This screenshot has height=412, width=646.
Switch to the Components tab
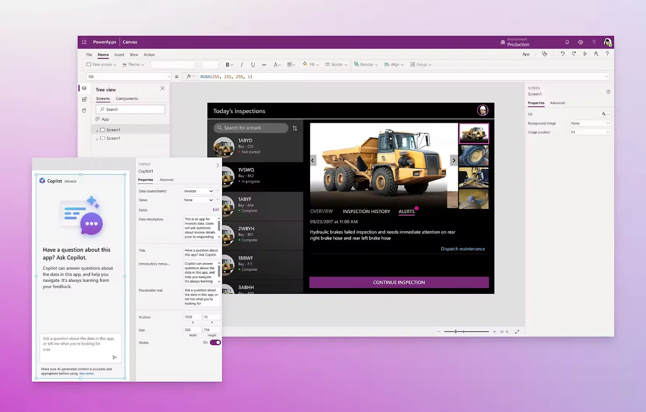click(x=127, y=98)
